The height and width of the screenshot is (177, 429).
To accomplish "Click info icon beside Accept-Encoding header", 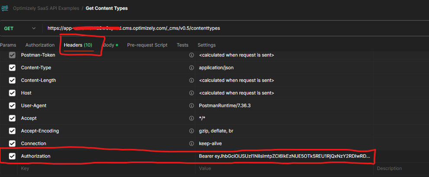I will pyautogui.click(x=191, y=131).
